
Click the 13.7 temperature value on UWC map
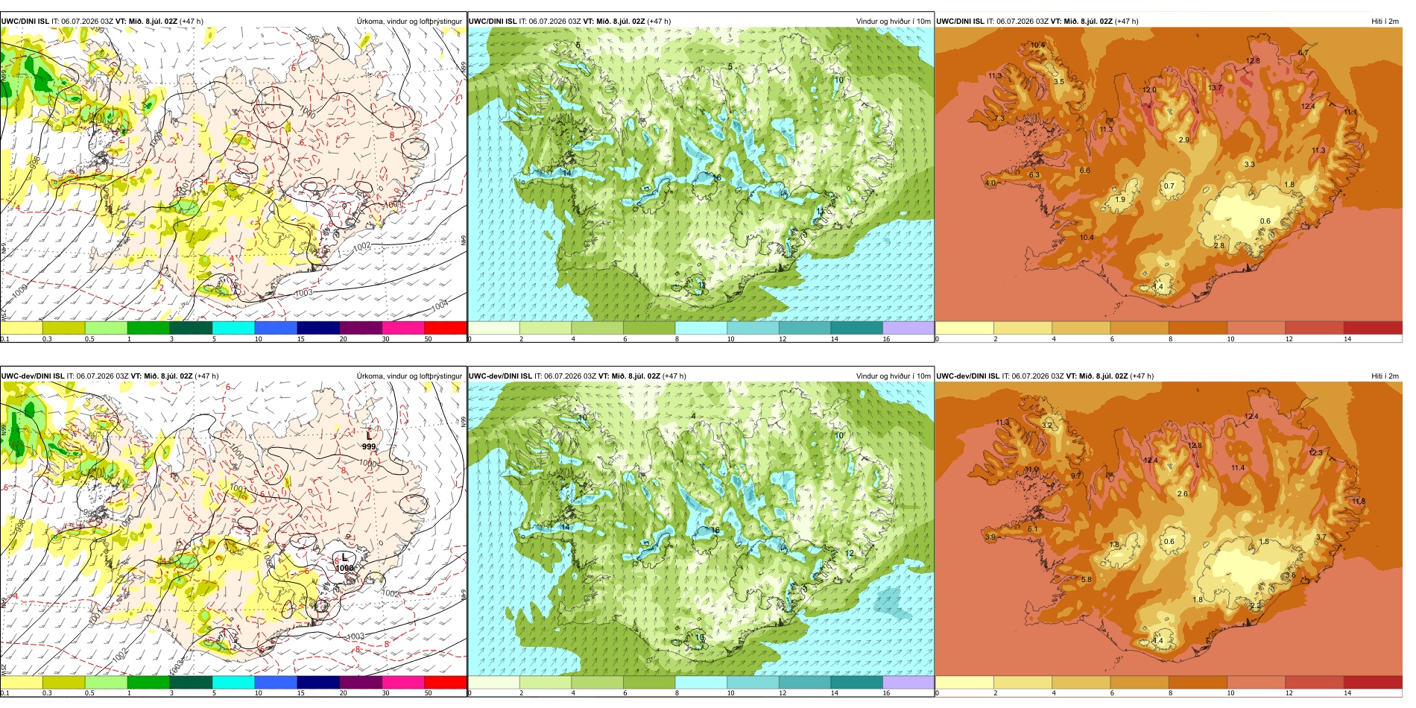pos(1215,88)
